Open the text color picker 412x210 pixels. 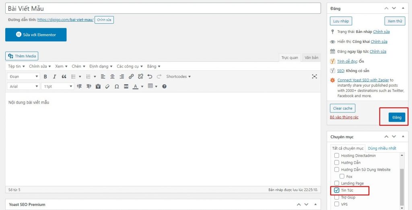click(136, 86)
